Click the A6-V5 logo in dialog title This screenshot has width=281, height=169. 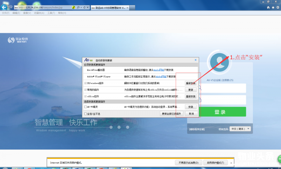(89, 60)
